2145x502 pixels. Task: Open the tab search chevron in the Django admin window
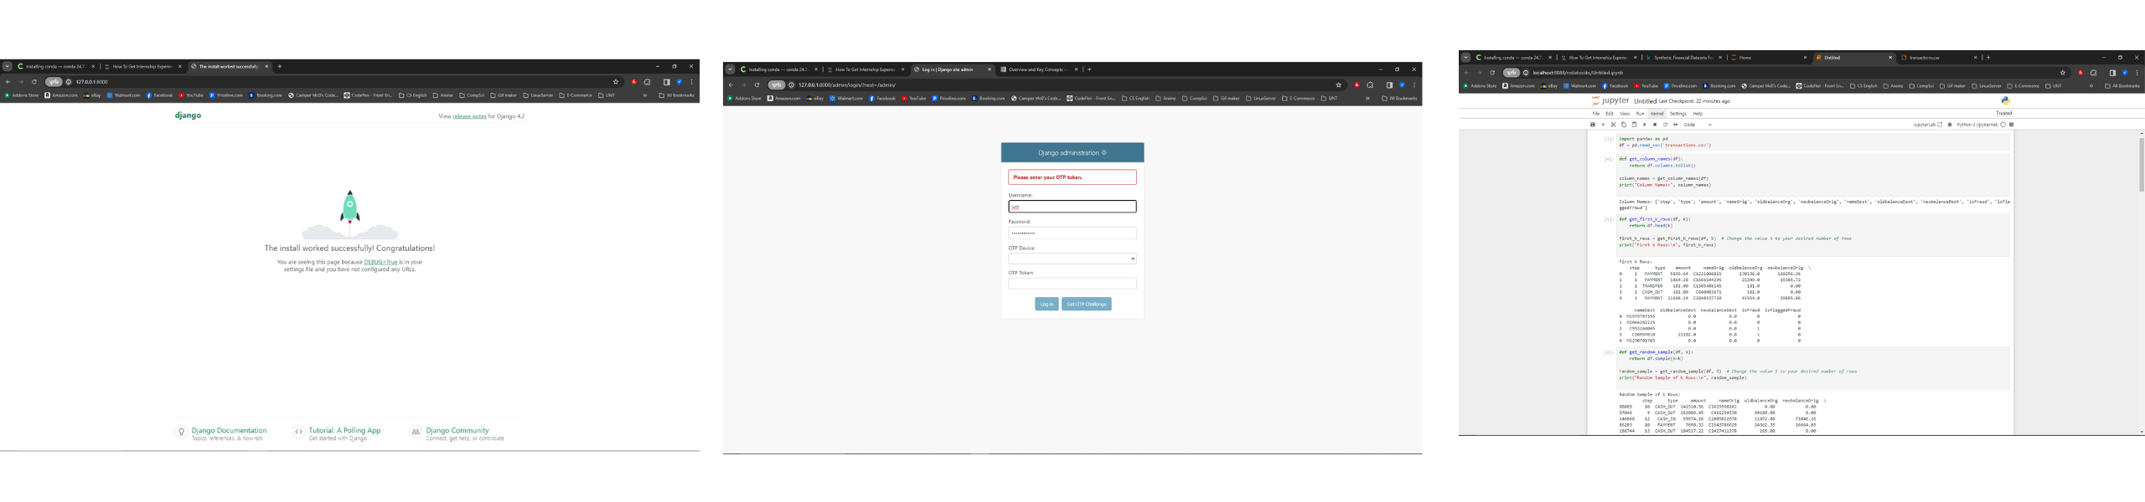(x=730, y=69)
